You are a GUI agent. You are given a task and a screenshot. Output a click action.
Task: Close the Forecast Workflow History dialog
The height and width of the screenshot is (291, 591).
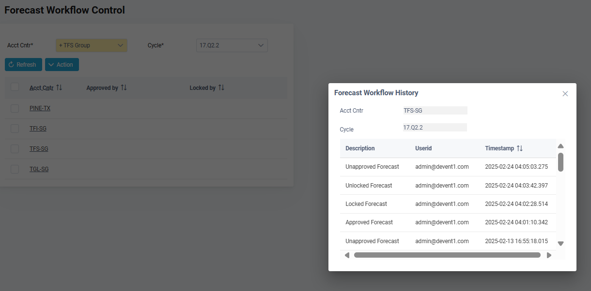pyautogui.click(x=565, y=94)
